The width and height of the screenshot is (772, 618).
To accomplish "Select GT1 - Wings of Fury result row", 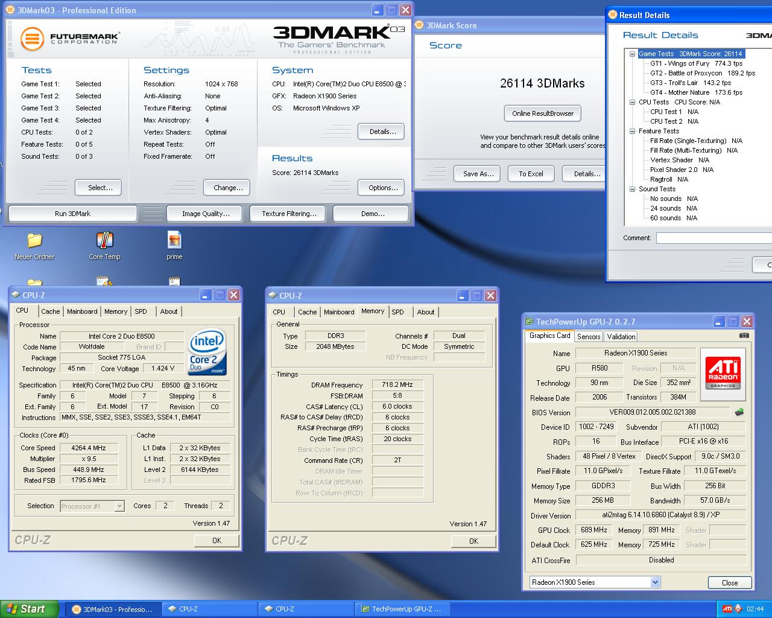I will (696, 63).
